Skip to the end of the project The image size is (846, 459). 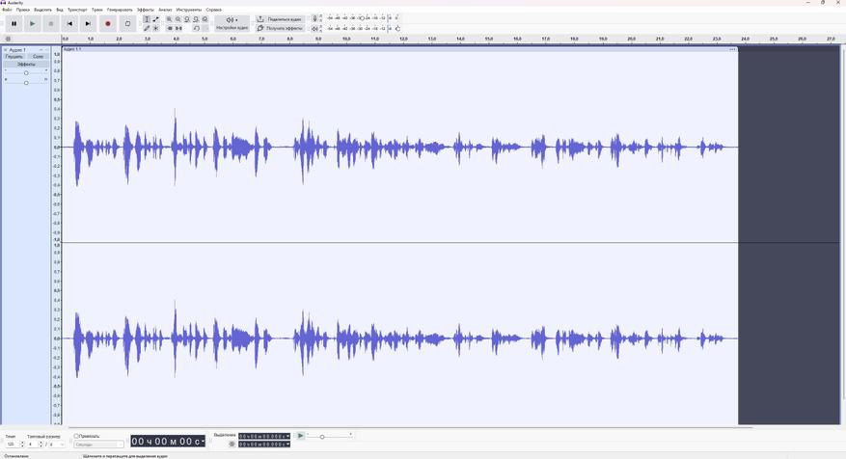[x=88, y=24]
